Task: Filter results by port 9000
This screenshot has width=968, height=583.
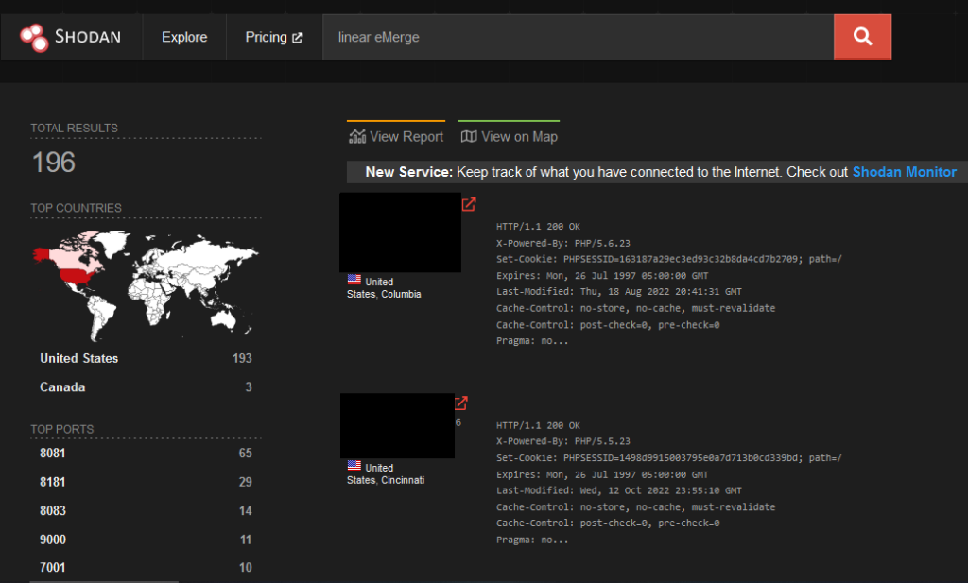Action: [51, 540]
